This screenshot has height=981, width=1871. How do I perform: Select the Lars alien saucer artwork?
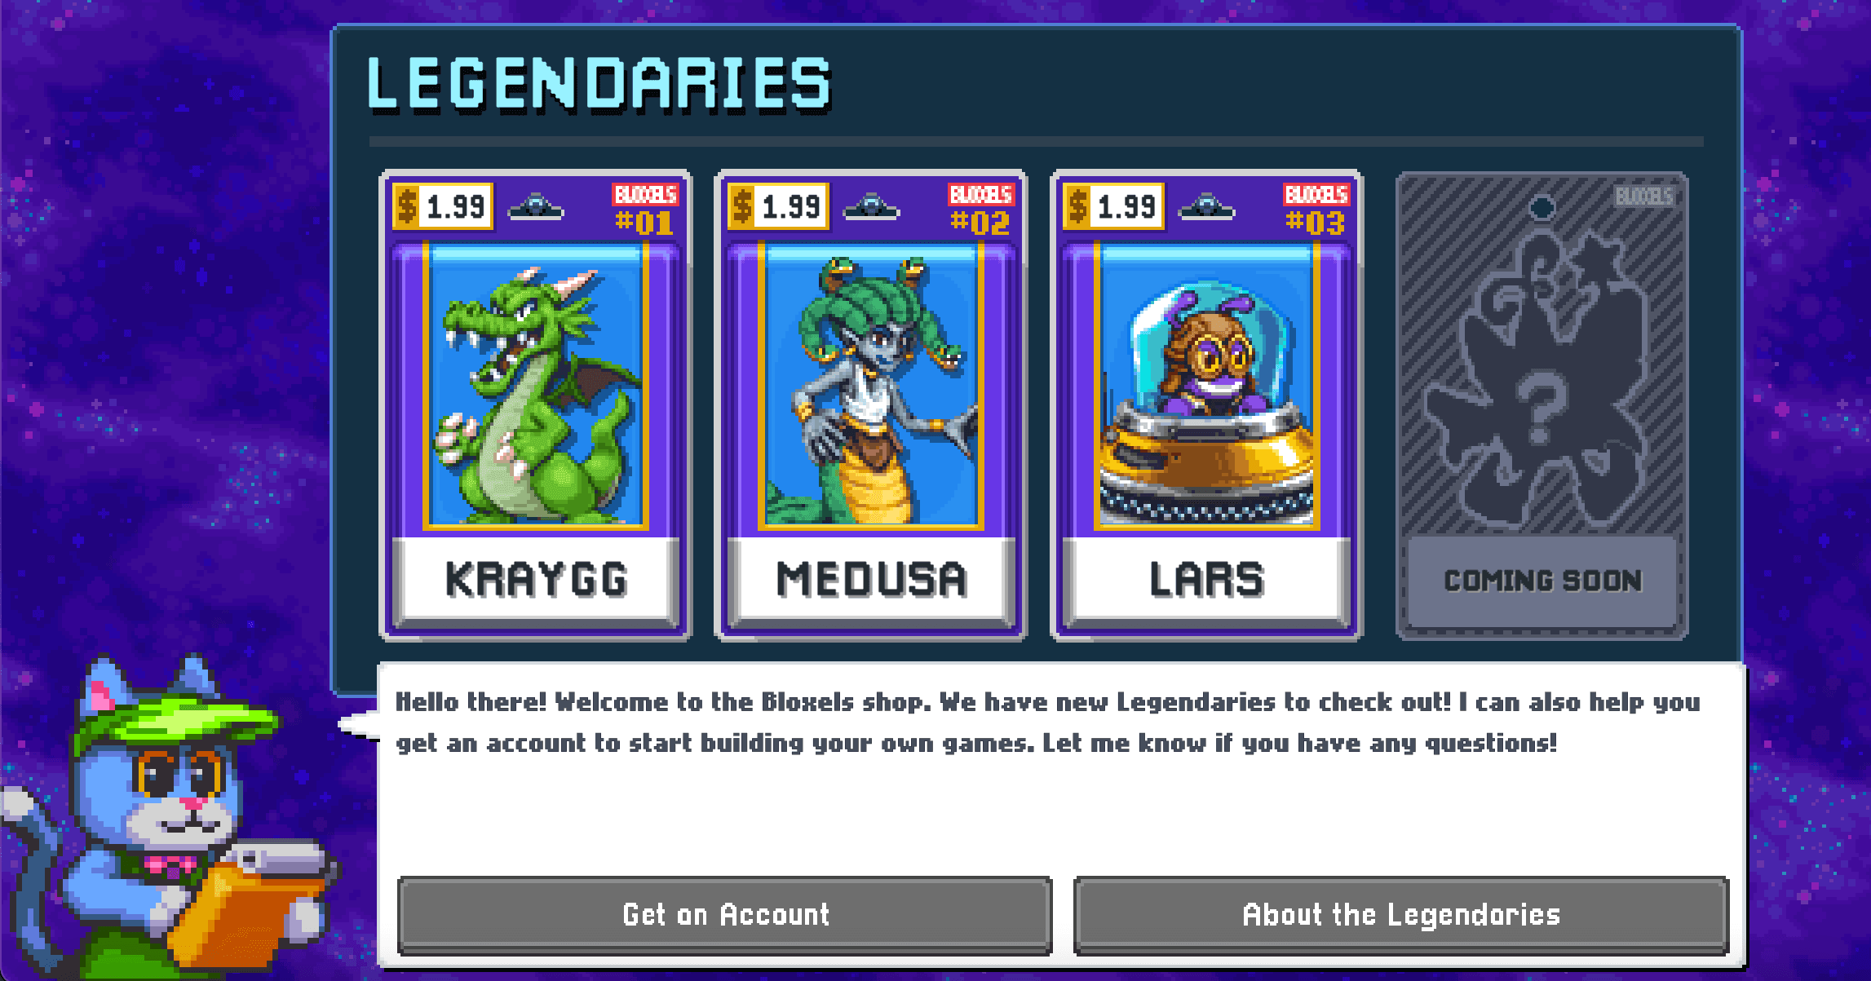[x=1207, y=387]
